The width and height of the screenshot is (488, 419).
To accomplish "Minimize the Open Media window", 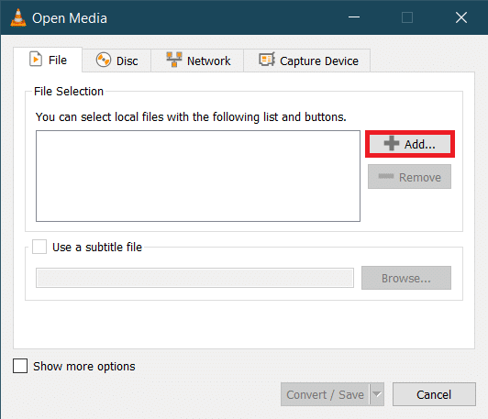I will pos(354,17).
